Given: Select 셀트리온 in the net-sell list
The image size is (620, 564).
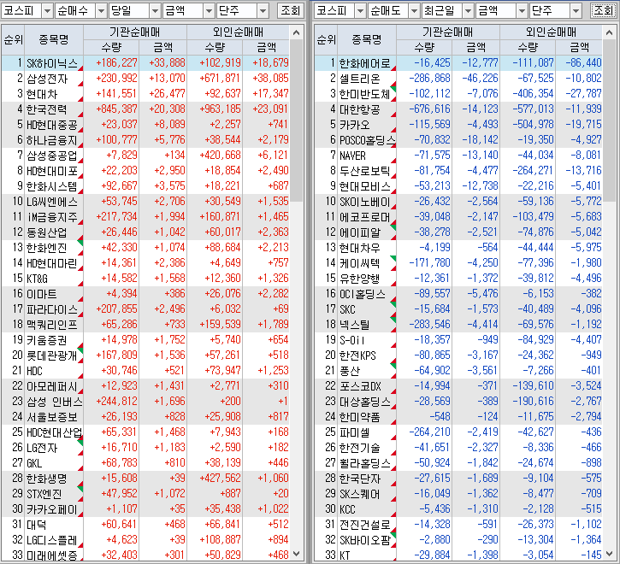Looking at the screenshot, I should click(x=360, y=79).
